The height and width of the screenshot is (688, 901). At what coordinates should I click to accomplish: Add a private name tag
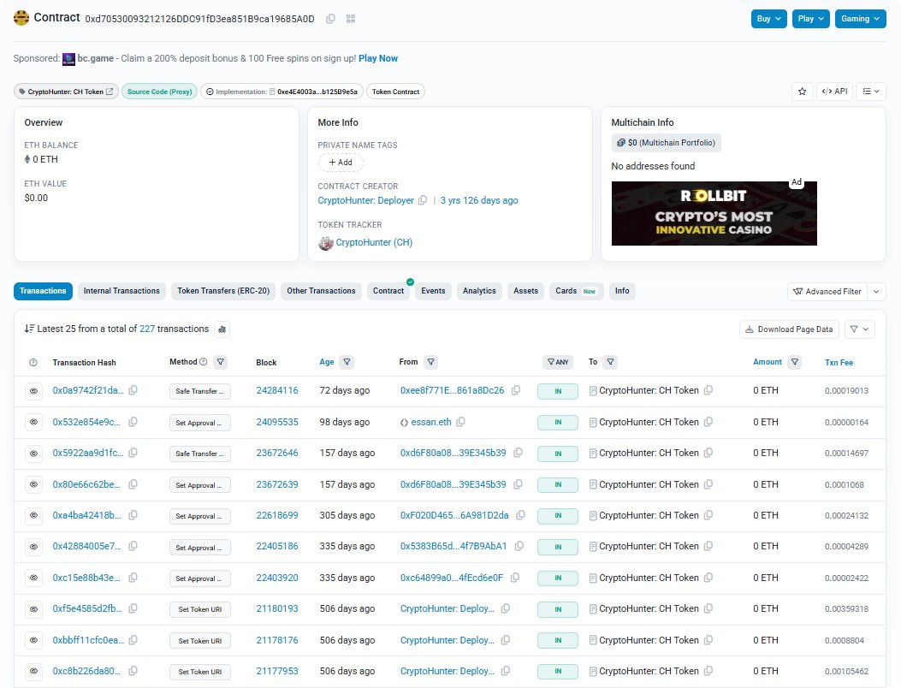[341, 163]
